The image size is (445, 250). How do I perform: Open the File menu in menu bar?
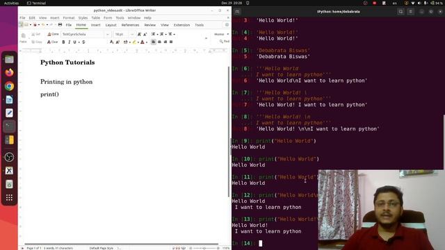pyautogui.click(x=22, y=18)
